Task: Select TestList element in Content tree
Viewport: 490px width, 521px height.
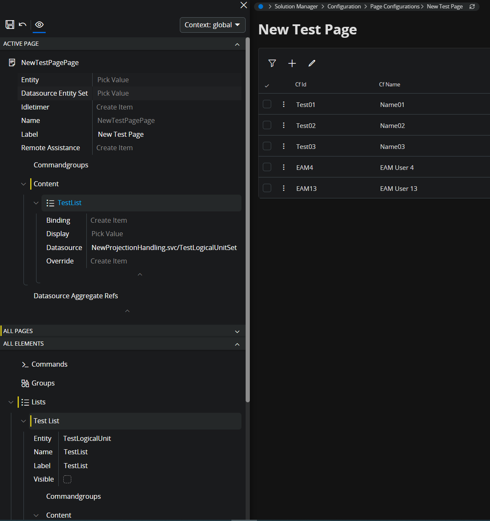Action: pos(70,203)
